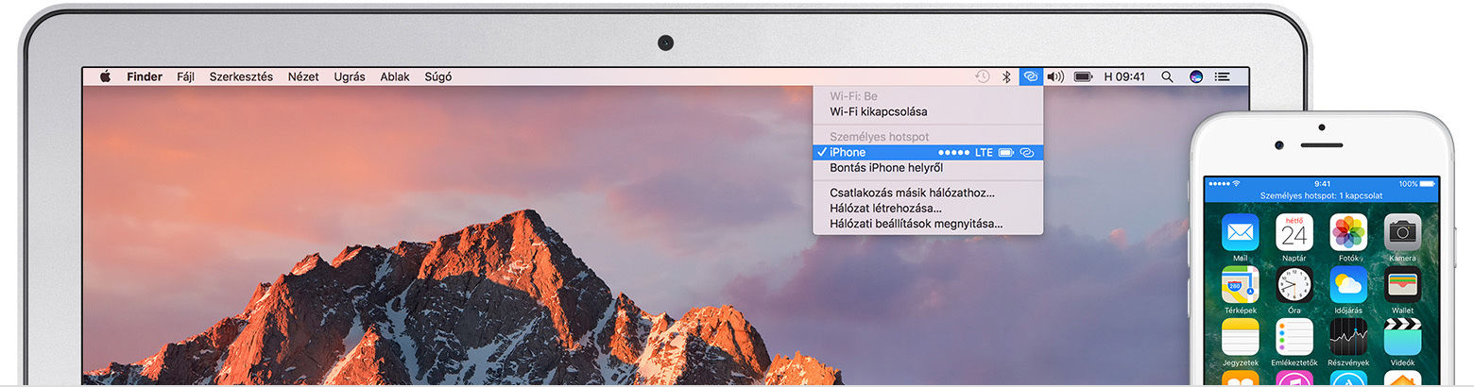Open the Nézet menu
This screenshot has height=387, width=1474.
point(303,76)
